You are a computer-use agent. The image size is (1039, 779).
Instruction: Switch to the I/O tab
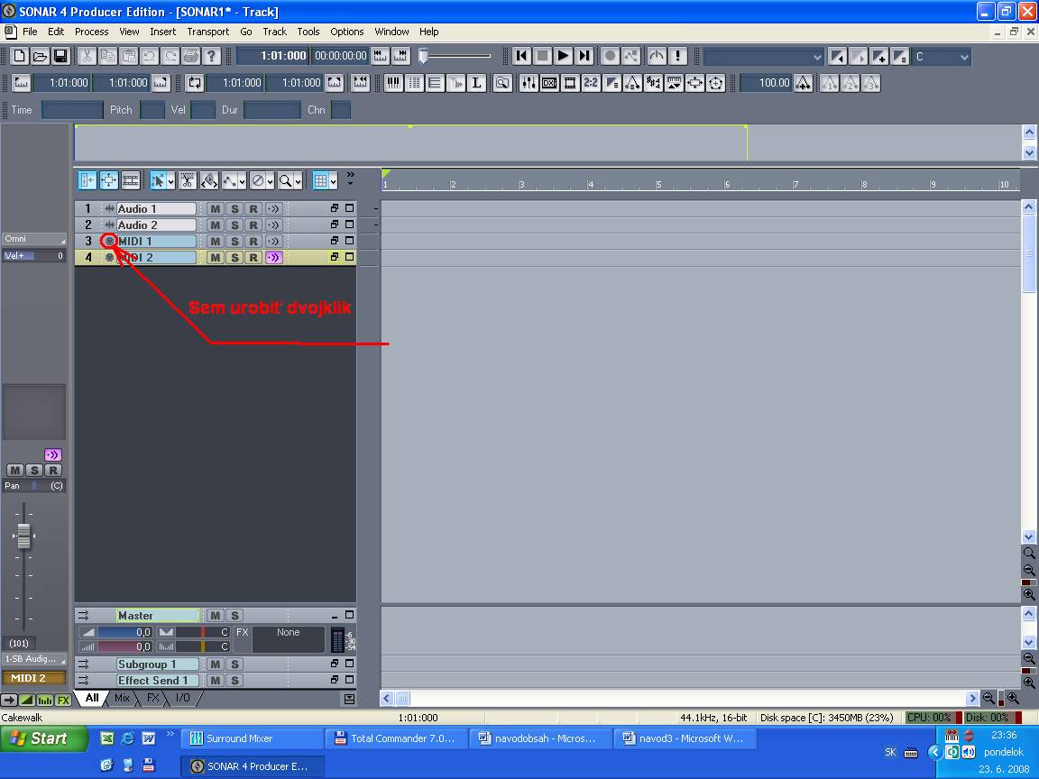(x=183, y=698)
